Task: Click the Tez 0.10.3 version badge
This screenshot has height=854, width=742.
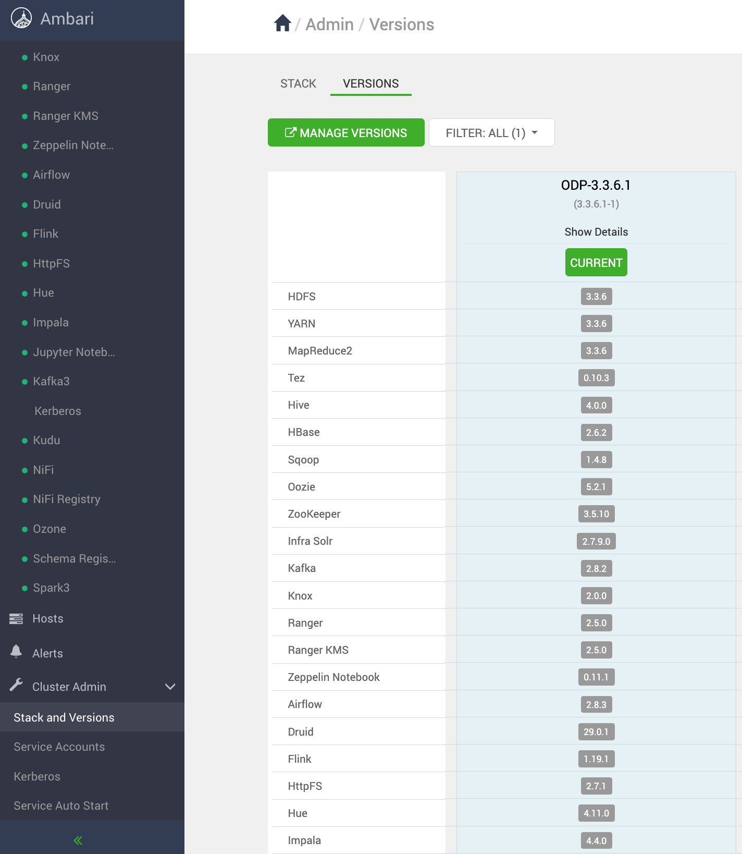Action: tap(596, 378)
